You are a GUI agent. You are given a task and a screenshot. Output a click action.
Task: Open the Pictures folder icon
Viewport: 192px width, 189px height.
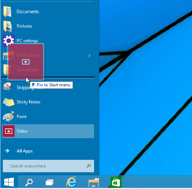[8, 26]
